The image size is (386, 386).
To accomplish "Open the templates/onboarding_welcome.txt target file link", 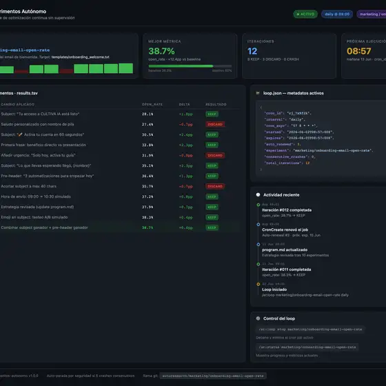I will click(x=81, y=57).
